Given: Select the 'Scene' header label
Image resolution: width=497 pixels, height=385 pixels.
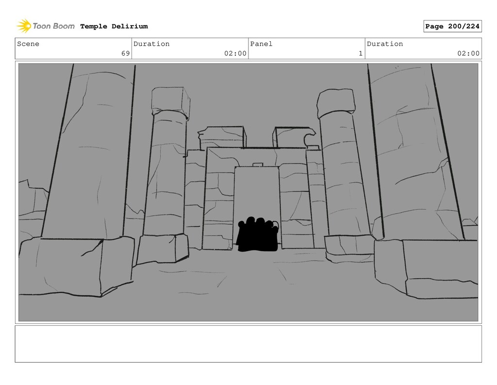Looking at the screenshot, I should click(x=28, y=44).
